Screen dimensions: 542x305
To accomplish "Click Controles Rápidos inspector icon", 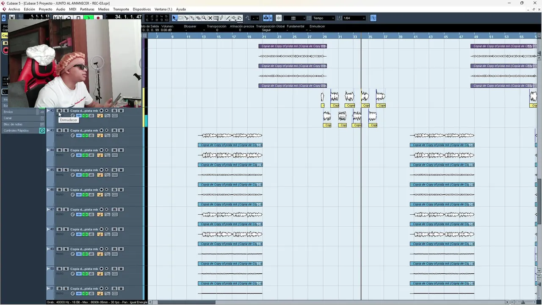I will coord(42,130).
